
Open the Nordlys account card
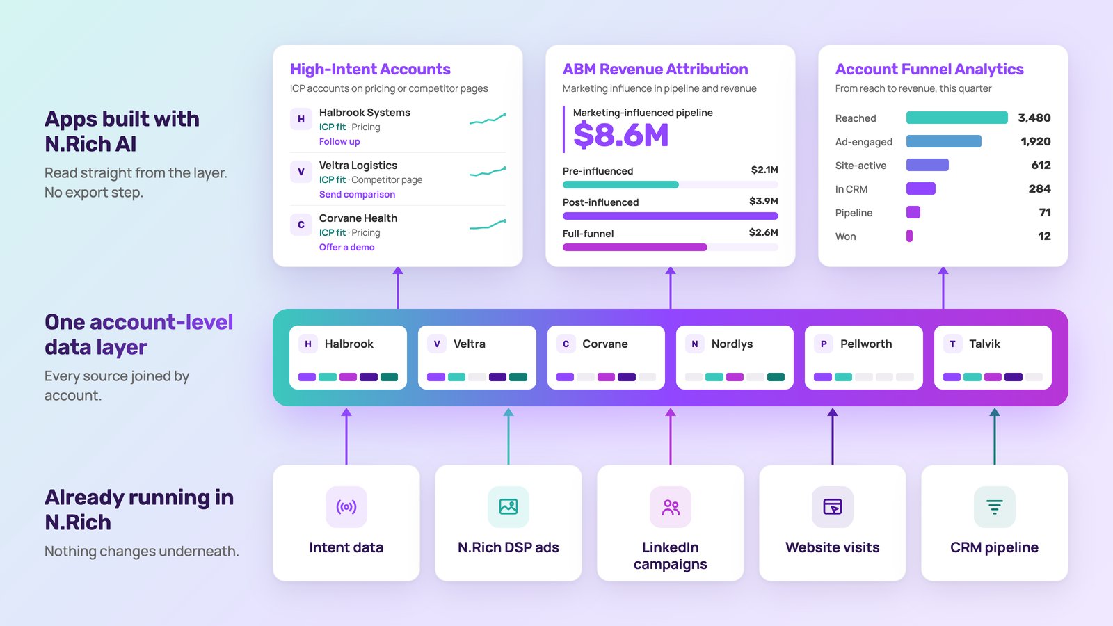[x=735, y=358]
